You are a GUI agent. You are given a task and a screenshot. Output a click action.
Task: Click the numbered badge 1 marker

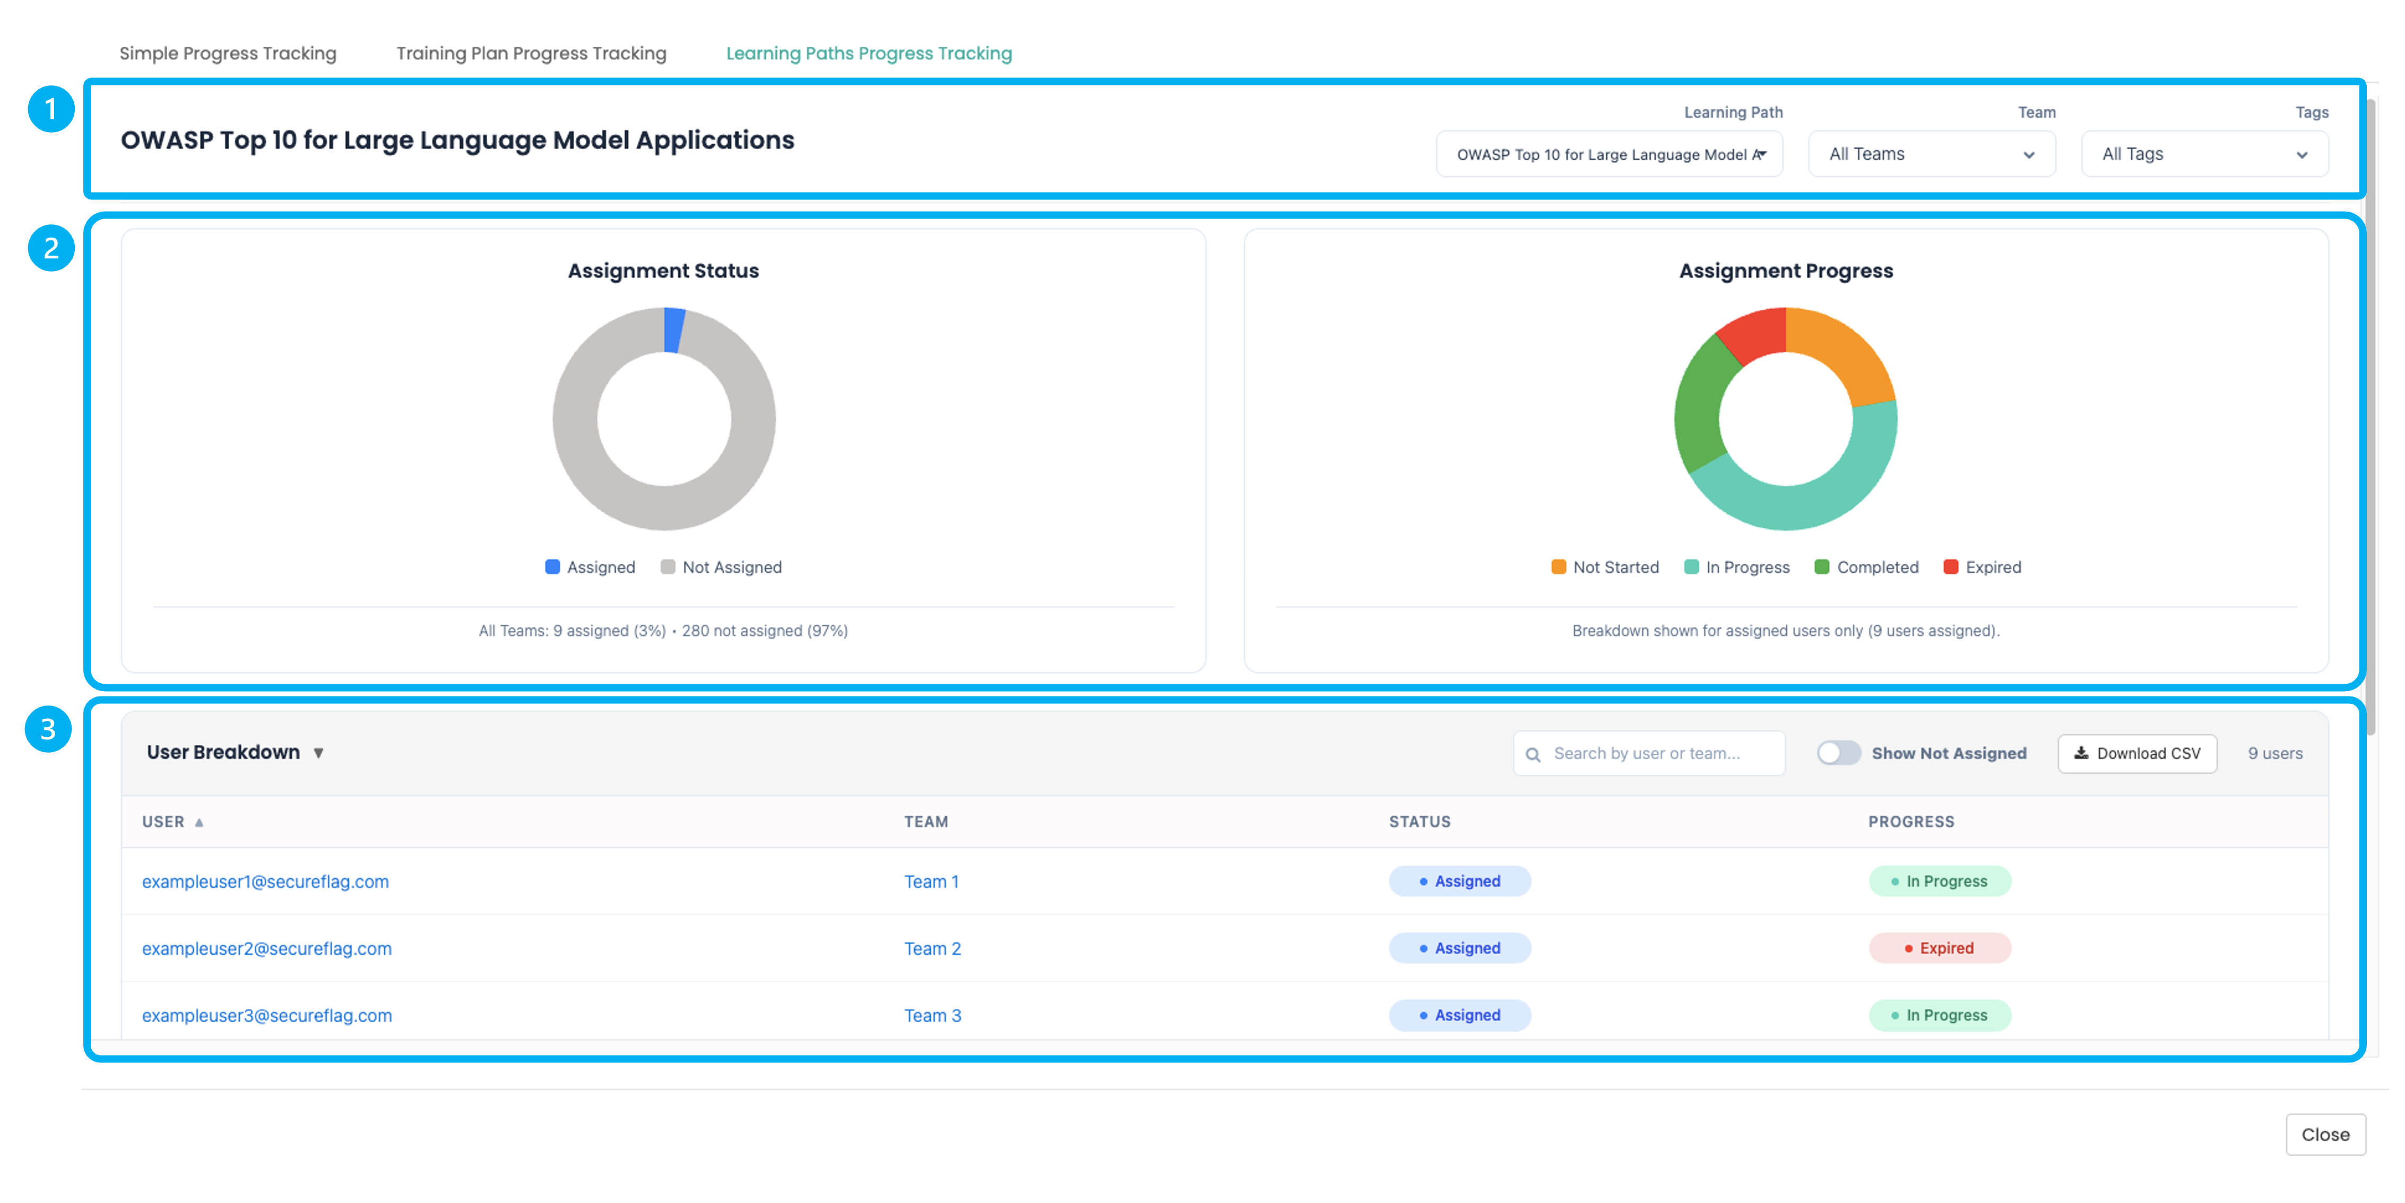tap(50, 109)
